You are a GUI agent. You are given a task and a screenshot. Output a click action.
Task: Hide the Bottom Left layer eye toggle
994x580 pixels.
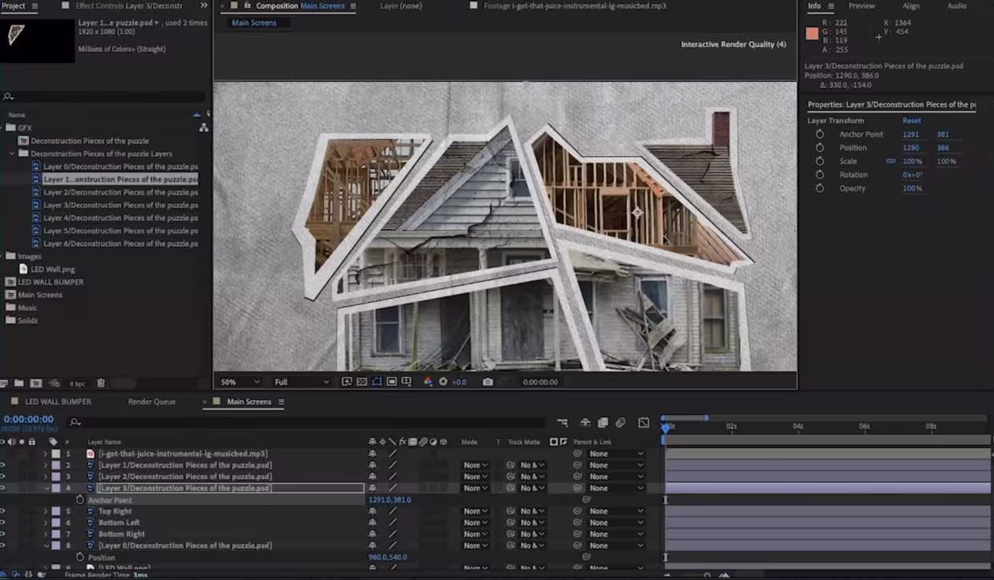(x=3, y=522)
